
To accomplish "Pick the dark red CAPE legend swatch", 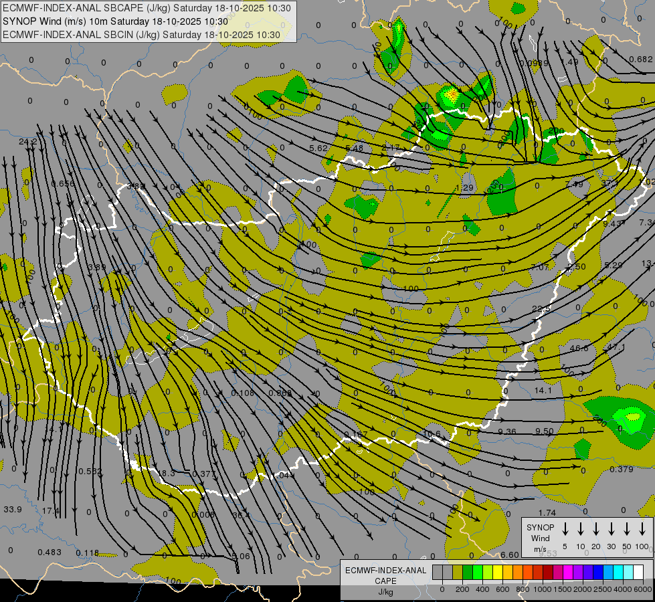I will tap(548, 572).
